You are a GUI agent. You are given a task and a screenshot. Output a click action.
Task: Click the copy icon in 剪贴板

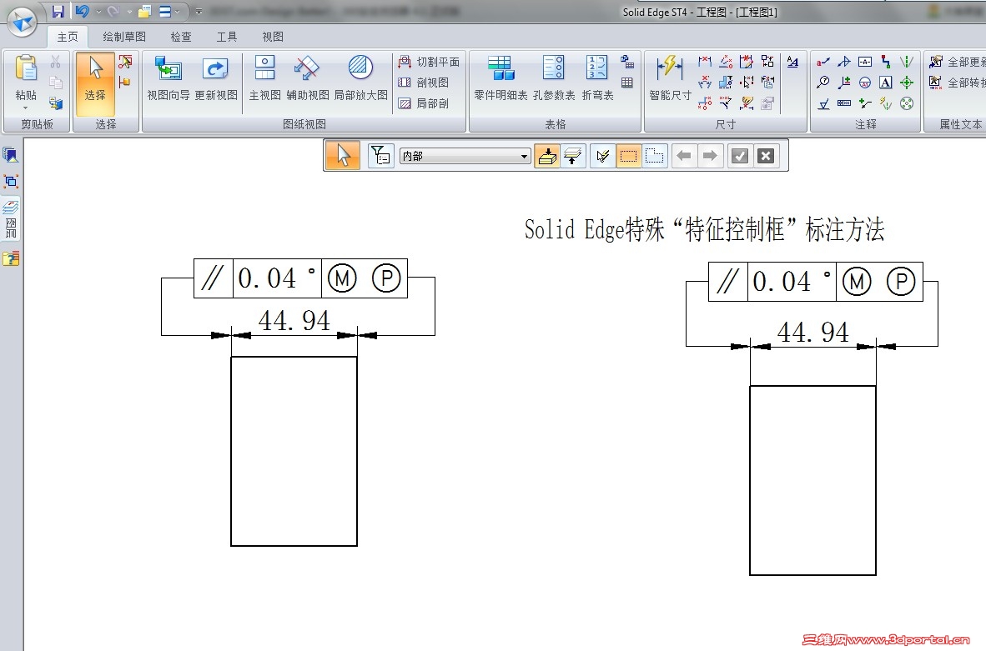point(55,83)
